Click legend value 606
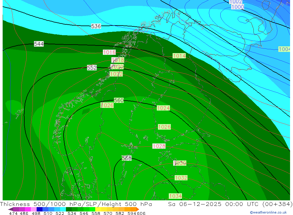Viewport: 293px width, 215px height. point(141,213)
